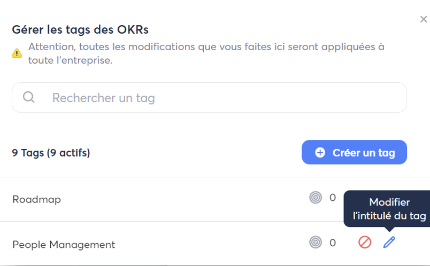Click the yellow warning triangle icon
The height and width of the screenshot is (266, 430).
click(17, 53)
